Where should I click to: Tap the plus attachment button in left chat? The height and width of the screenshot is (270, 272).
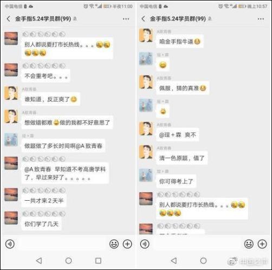127,244
